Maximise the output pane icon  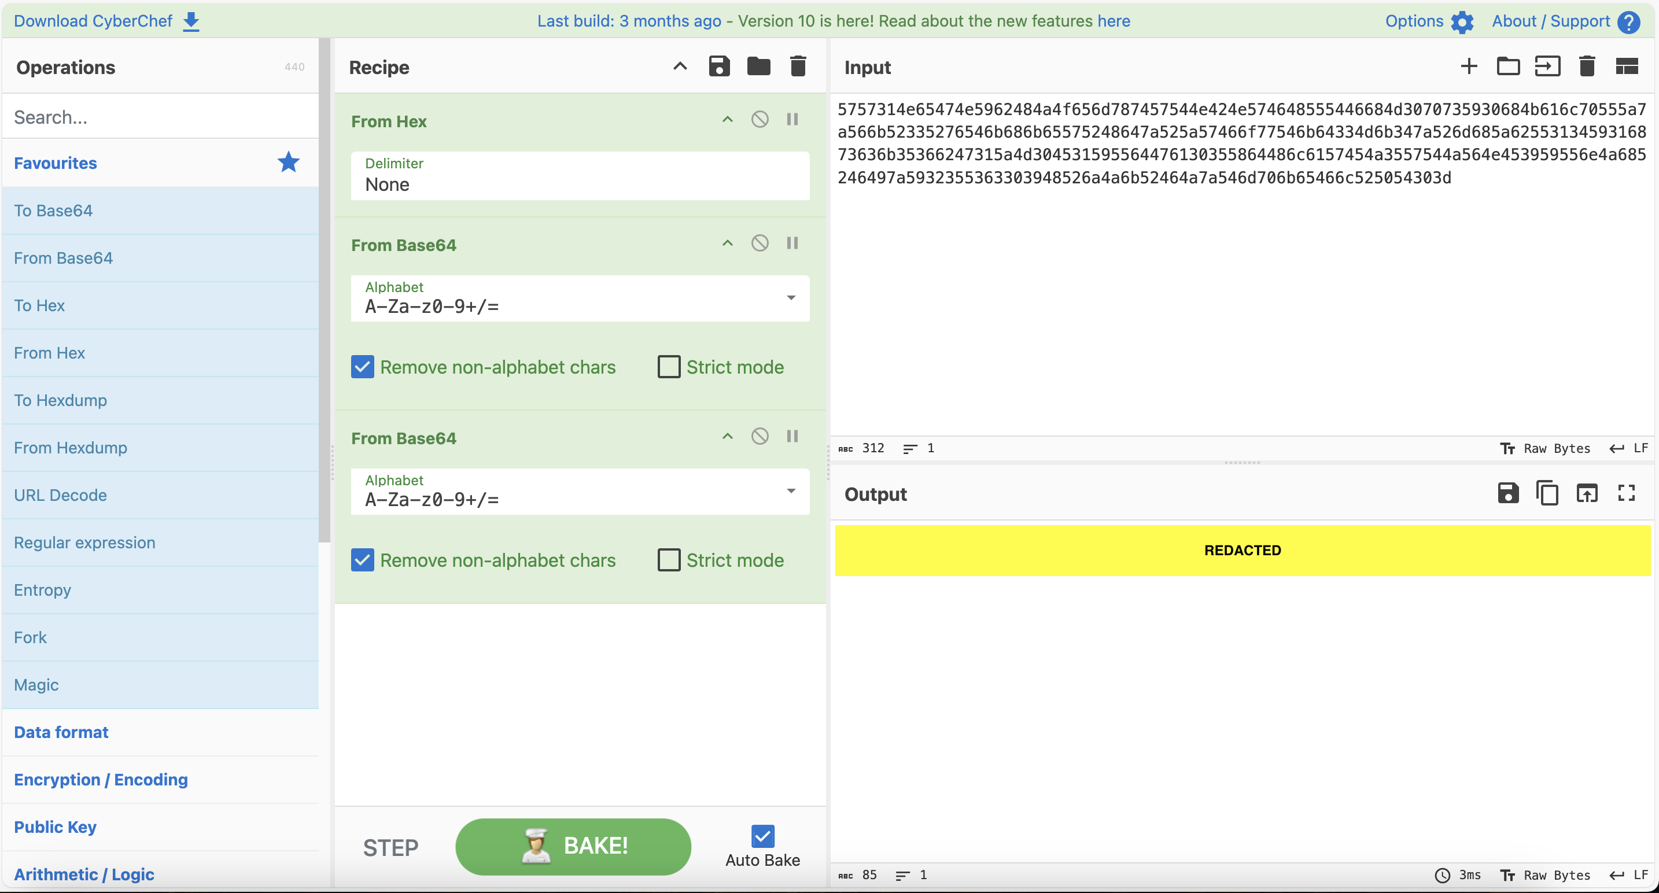1627,493
